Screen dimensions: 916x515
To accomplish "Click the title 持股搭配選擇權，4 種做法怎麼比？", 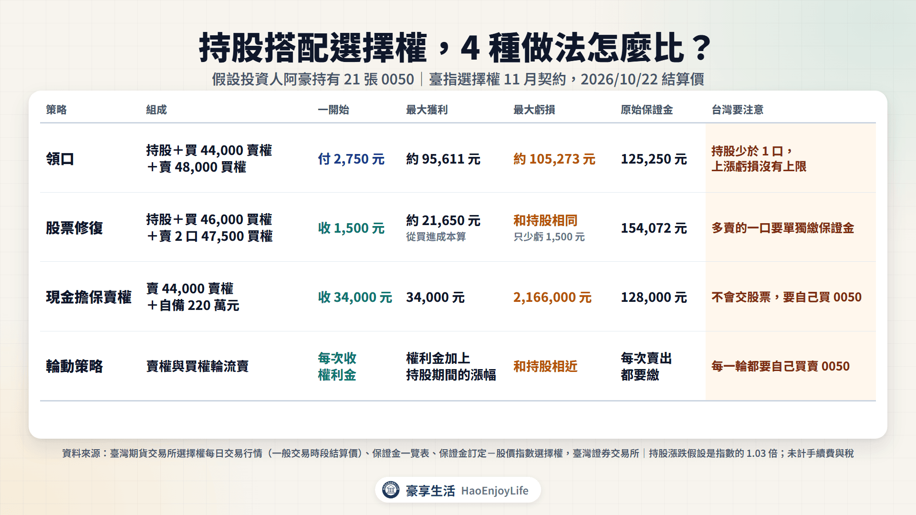I will tap(456, 48).
